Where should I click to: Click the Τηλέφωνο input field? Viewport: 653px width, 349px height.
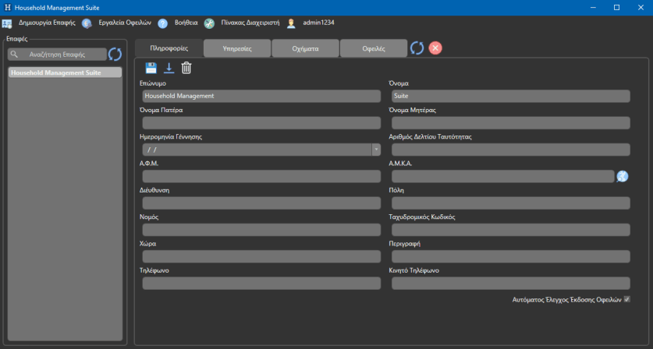click(x=261, y=284)
